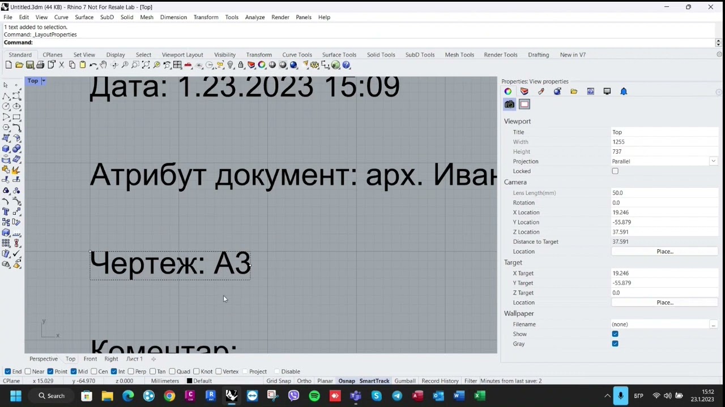The image size is (725, 407).
Task: Enable the Perp osnap checkbox
Action: (131, 371)
